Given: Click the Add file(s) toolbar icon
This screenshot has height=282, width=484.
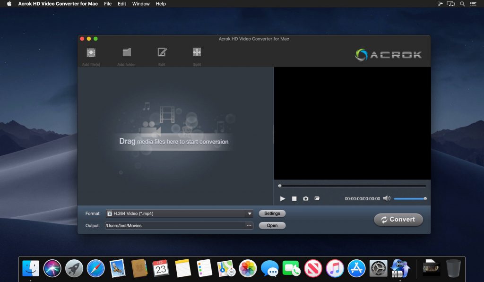Looking at the screenshot, I should pos(90,52).
